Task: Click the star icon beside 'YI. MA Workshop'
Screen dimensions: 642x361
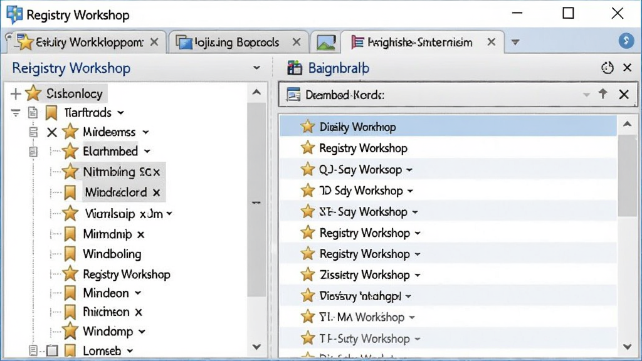Action: pyautogui.click(x=307, y=317)
